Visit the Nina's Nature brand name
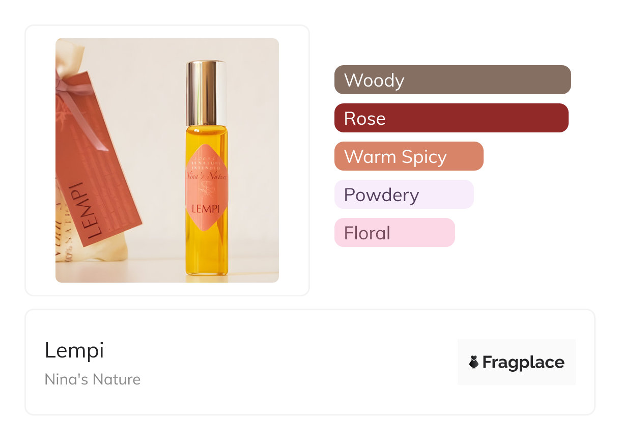The height and width of the screenshot is (440, 620). click(x=93, y=379)
